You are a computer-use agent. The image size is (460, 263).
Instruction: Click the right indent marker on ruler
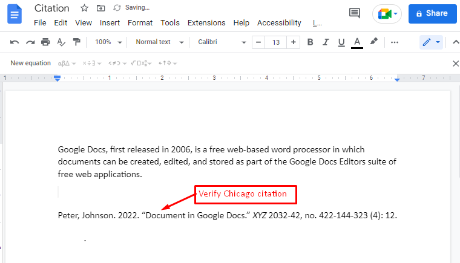[397, 79]
